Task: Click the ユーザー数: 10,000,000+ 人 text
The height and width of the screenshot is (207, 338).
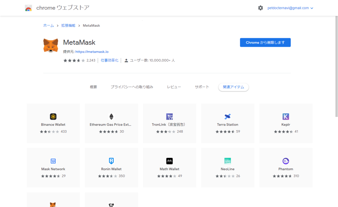Action: click(152, 60)
